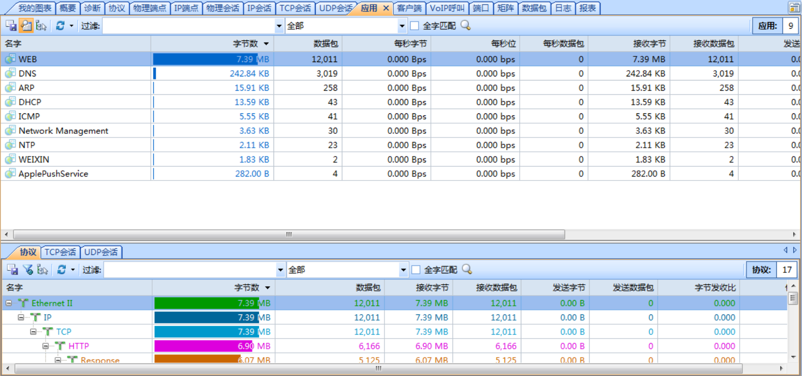
Task: Click the top filter text input field
Action: [189, 26]
